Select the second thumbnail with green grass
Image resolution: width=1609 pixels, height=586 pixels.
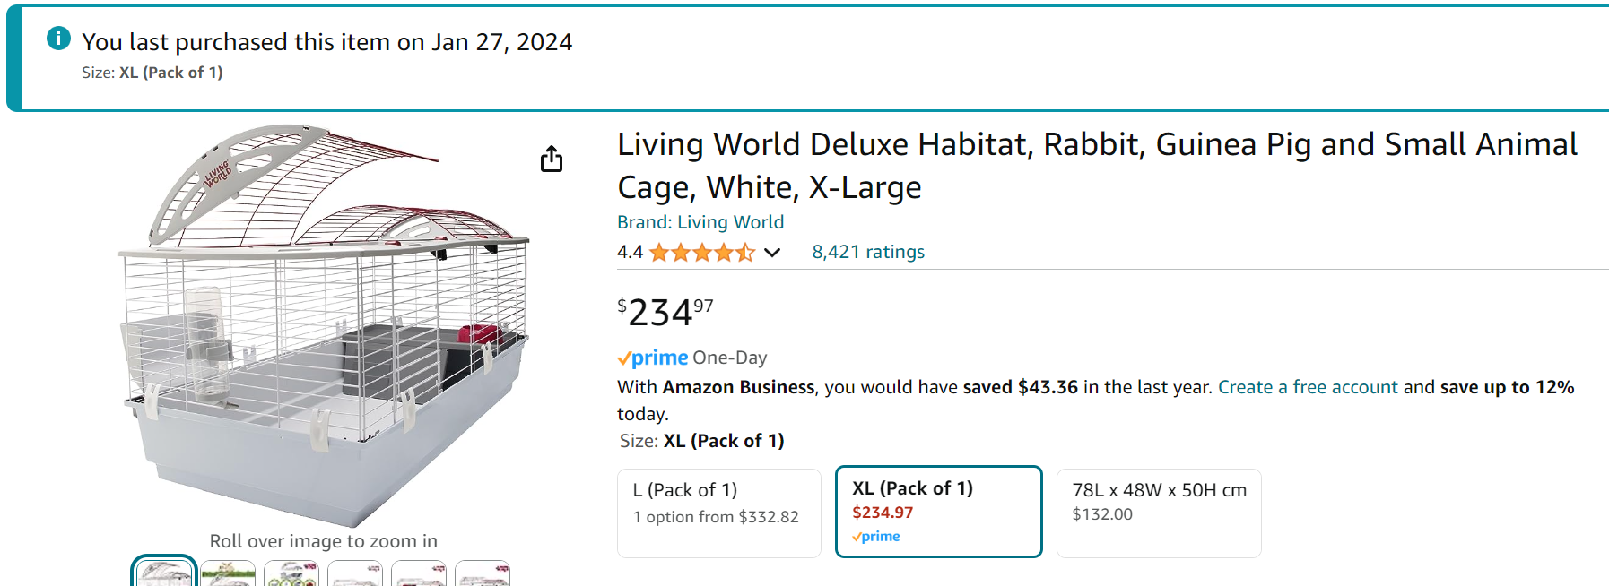(228, 573)
